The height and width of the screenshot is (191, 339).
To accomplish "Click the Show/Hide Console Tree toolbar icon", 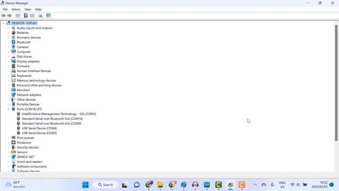I will pyautogui.click(x=17, y=15).
